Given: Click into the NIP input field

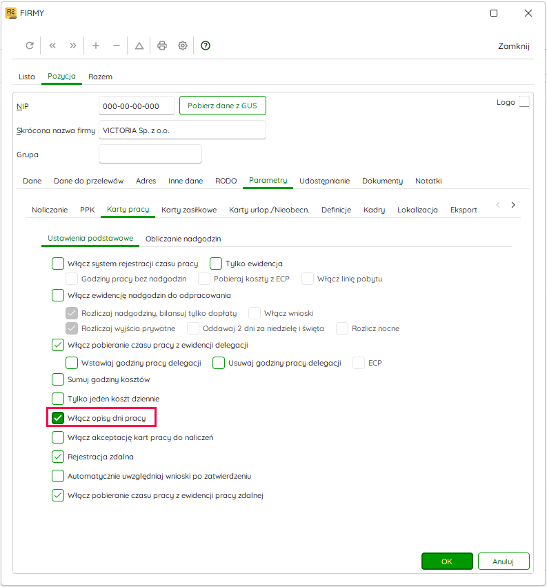Looking at the screenshot, I should [x=137, y=106].
